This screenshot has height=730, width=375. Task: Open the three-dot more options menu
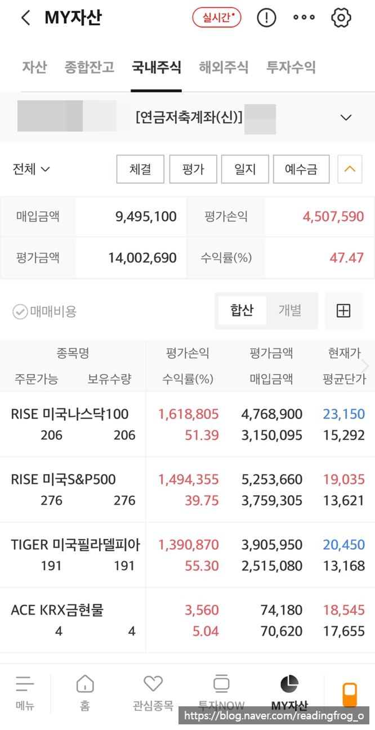click(x=304, y=18)
